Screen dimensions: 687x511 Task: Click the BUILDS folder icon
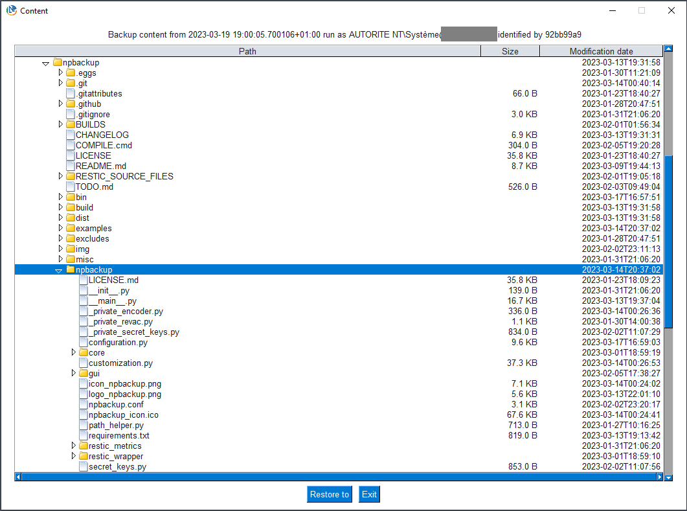[71, 124]
